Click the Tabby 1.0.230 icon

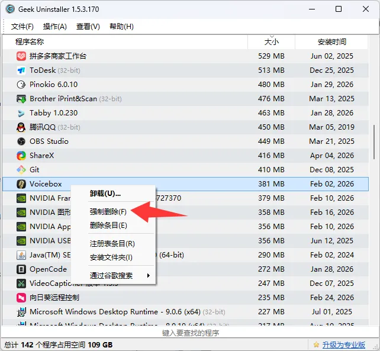21,113
